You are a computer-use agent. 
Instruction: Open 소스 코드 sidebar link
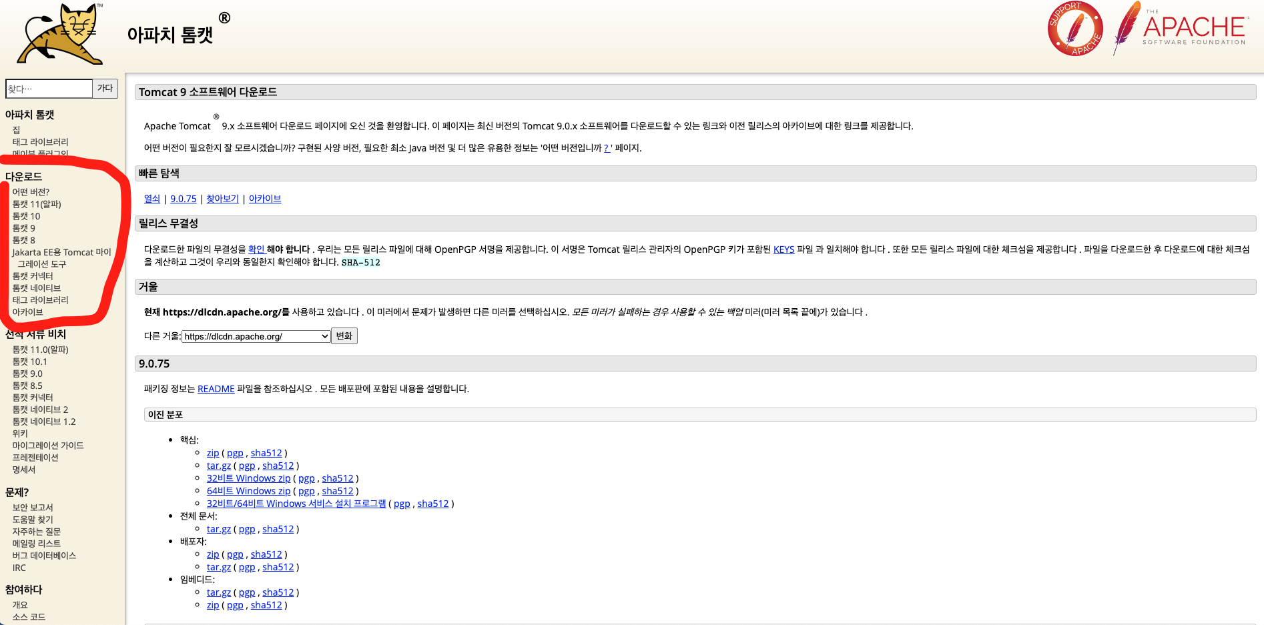(x=29, y=617)
